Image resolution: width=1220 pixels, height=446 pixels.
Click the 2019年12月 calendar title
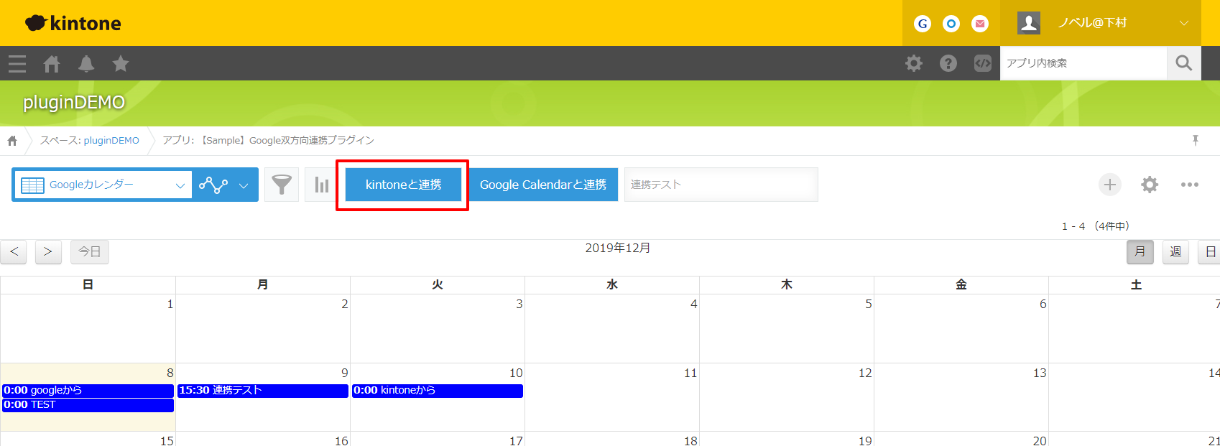618,248
